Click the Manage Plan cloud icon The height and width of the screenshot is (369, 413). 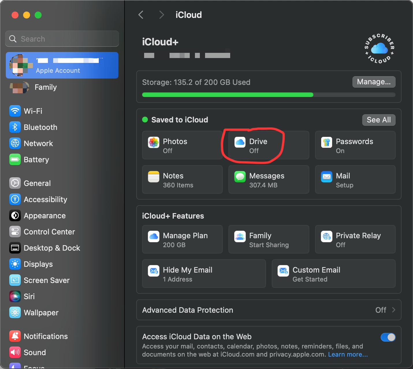coord(154,236)
